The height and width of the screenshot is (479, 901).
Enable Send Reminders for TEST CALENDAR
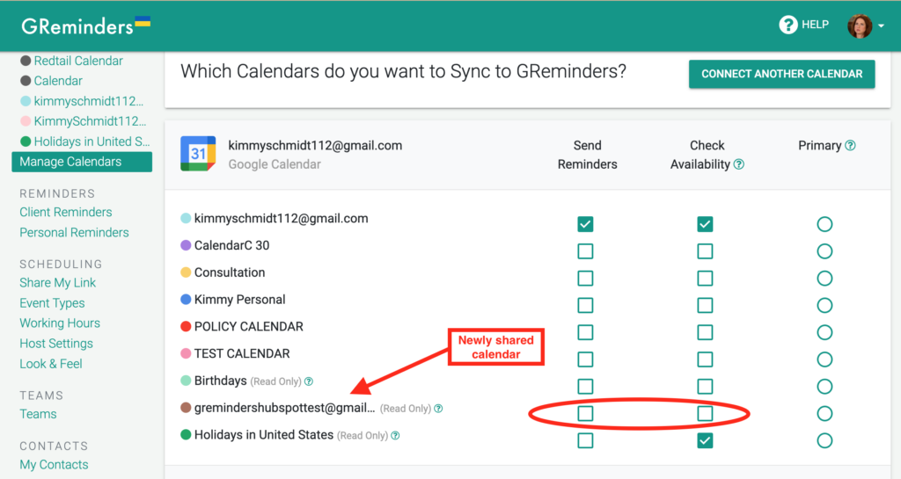coord(585,359)
